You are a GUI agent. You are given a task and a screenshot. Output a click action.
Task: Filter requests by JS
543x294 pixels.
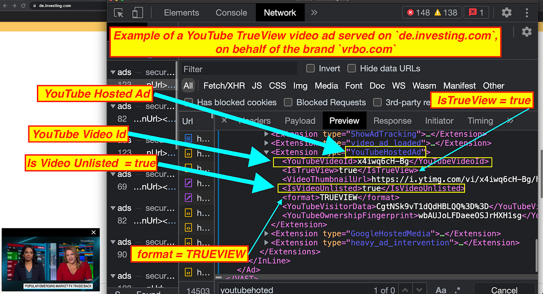click(257, 86)
